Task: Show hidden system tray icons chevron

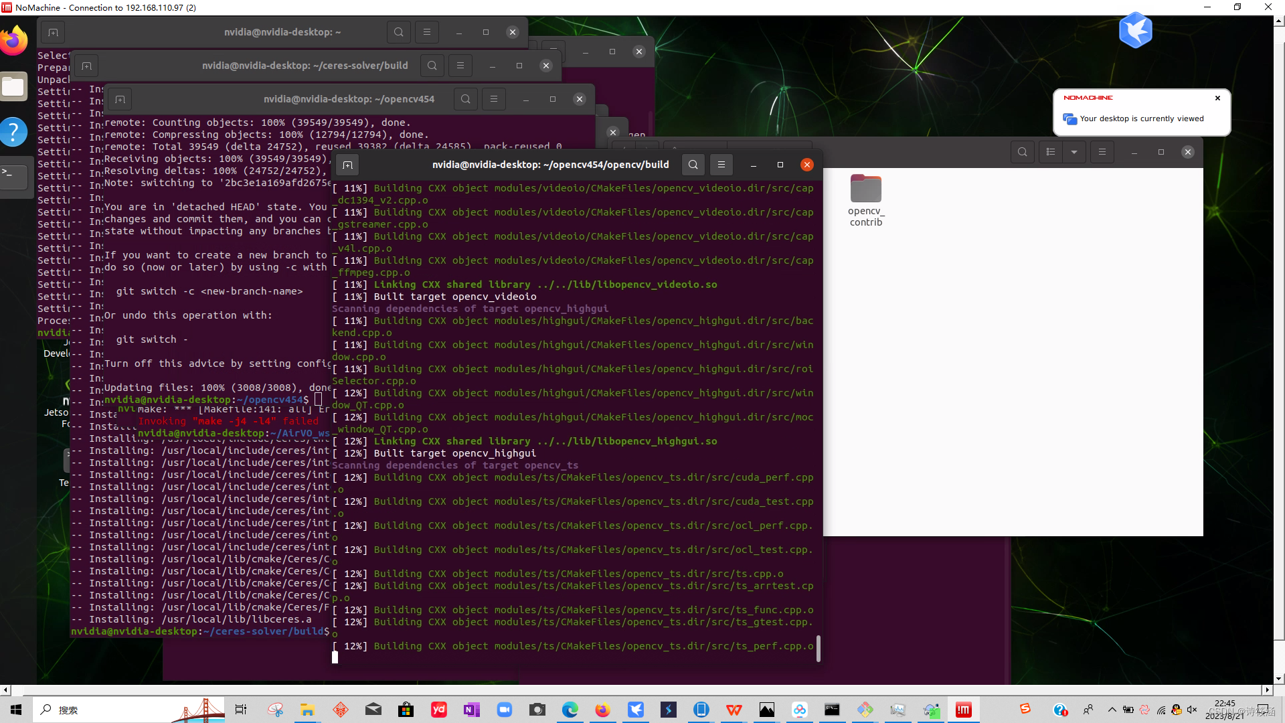Action: coord(1112,710)
